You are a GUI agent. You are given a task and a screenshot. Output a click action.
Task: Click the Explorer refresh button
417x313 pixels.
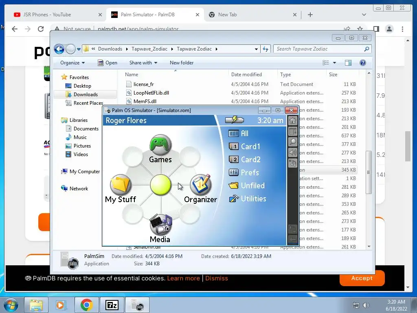[266, 49]
